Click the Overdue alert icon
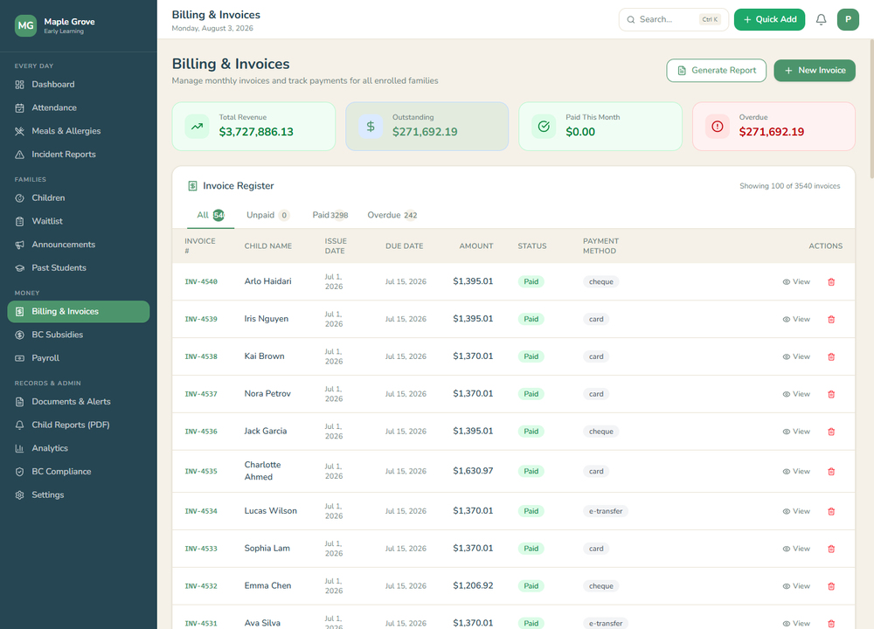 [x=718, y=127]
